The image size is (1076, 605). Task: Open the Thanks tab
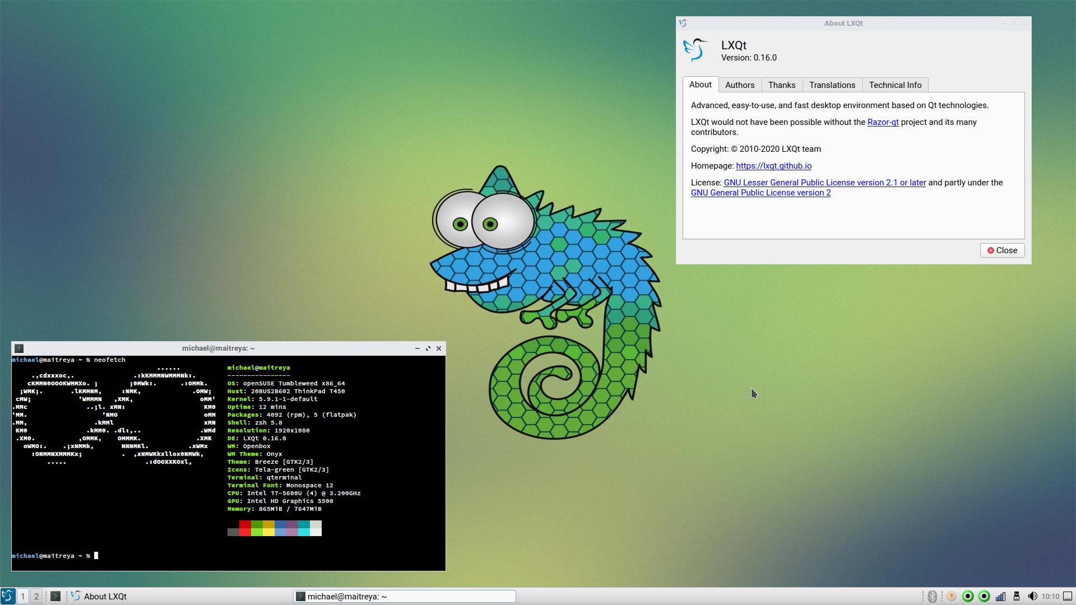(x=781, y=85)
